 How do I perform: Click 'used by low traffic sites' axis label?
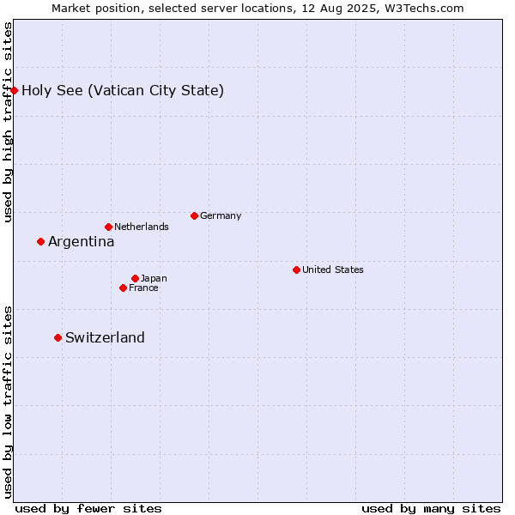(x=8, y=403)
